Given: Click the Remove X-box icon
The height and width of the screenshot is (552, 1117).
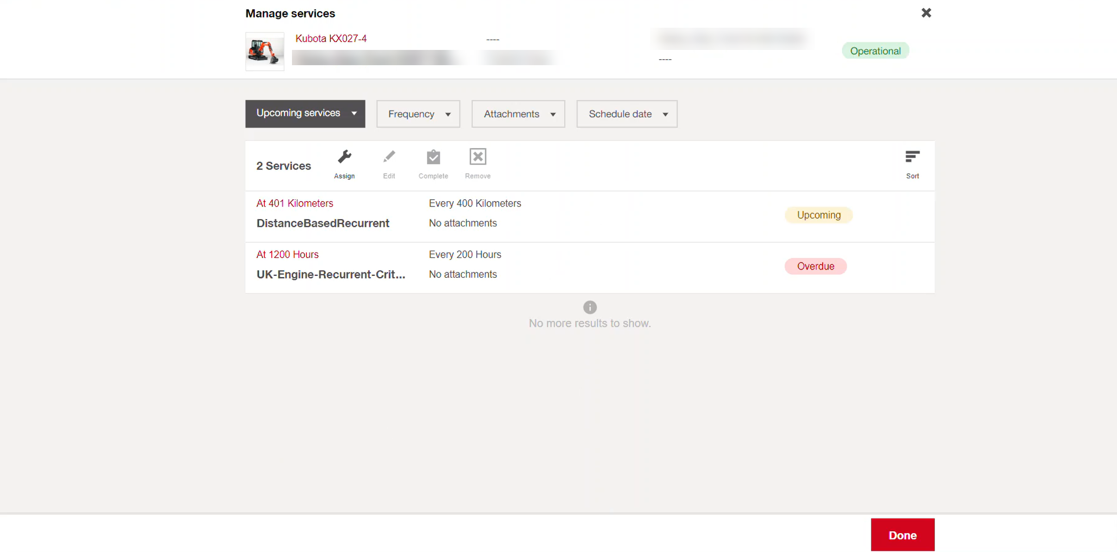Looking at the screenshot, I should pyautogui.click(x=478, y=158).
